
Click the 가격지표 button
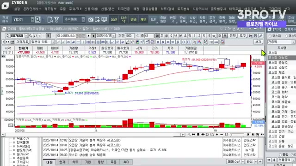click(22, 42)
